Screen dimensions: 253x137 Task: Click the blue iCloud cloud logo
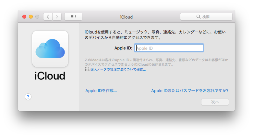50,48
